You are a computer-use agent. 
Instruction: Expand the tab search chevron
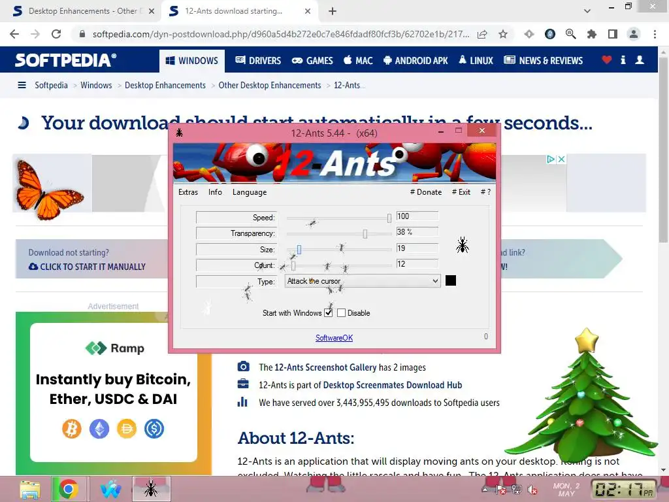[x=587, y=12]
